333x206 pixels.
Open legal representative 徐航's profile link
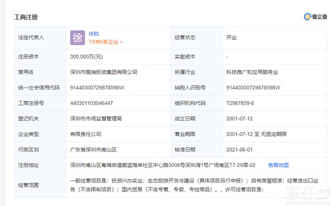point(94,33)
